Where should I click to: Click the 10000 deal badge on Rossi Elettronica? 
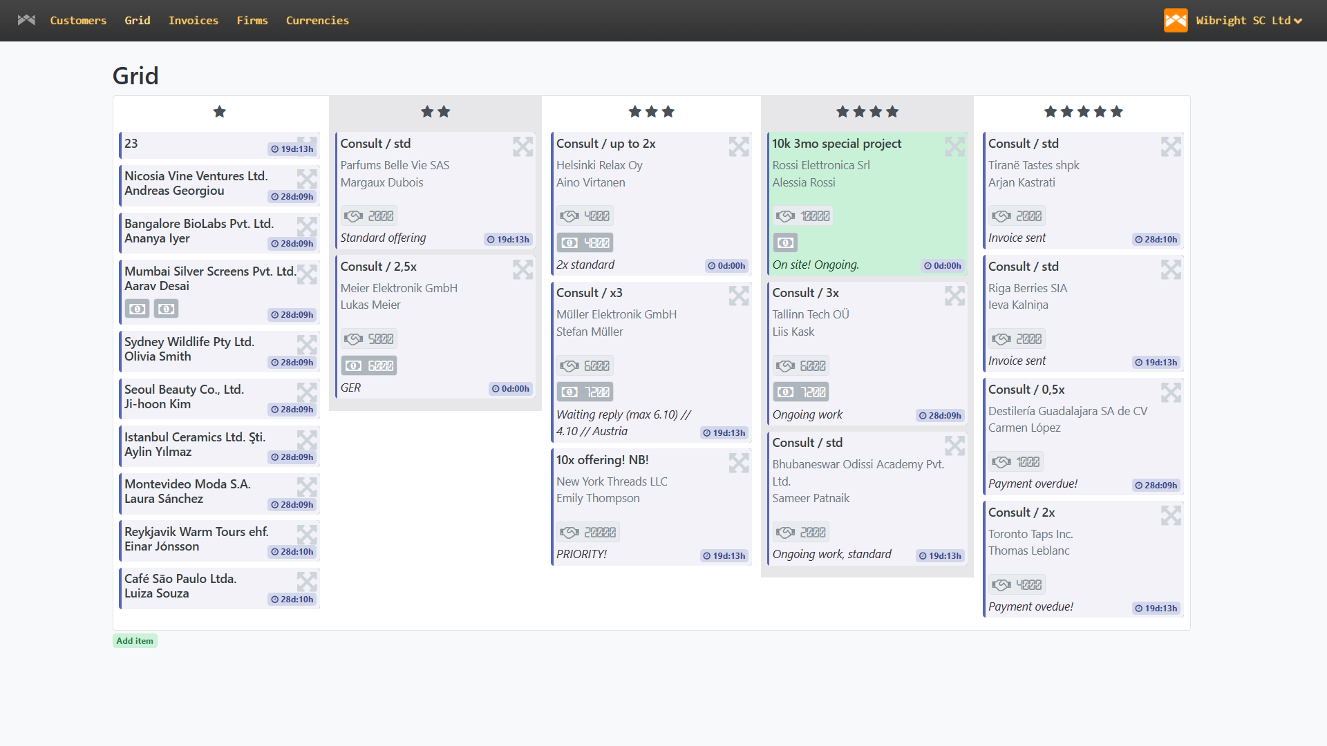pyautogui.click(x=802, y=216)
